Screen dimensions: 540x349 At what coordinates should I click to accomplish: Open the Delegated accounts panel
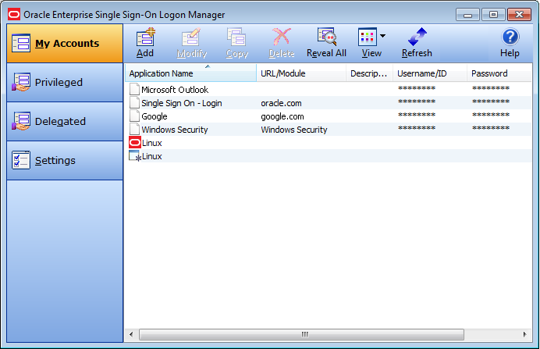[x=65, y=121]
